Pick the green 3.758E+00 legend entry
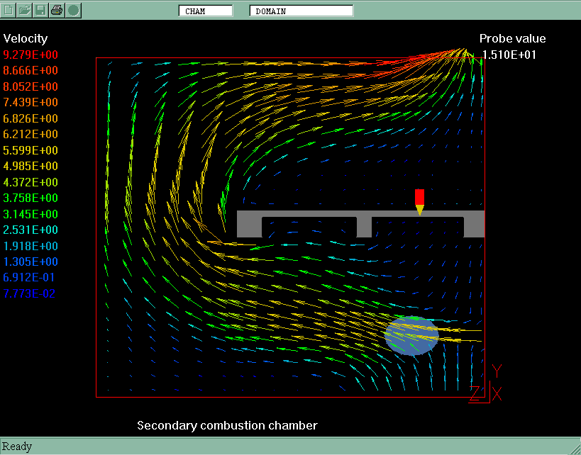 tap(31, 198)
